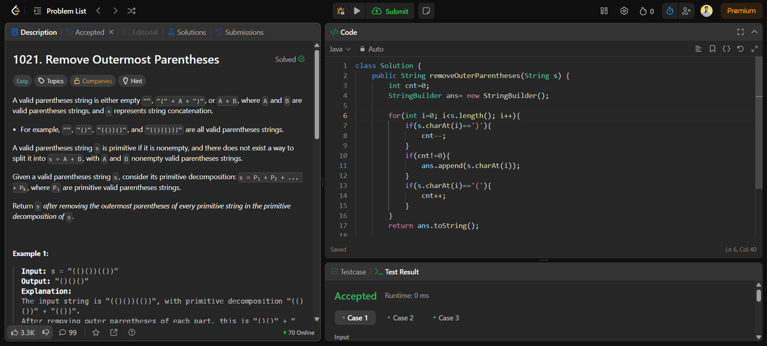Open the notes sticky-note icon
Image resolution: width=767 pixels, height=346 pixels.
point(426,11)
